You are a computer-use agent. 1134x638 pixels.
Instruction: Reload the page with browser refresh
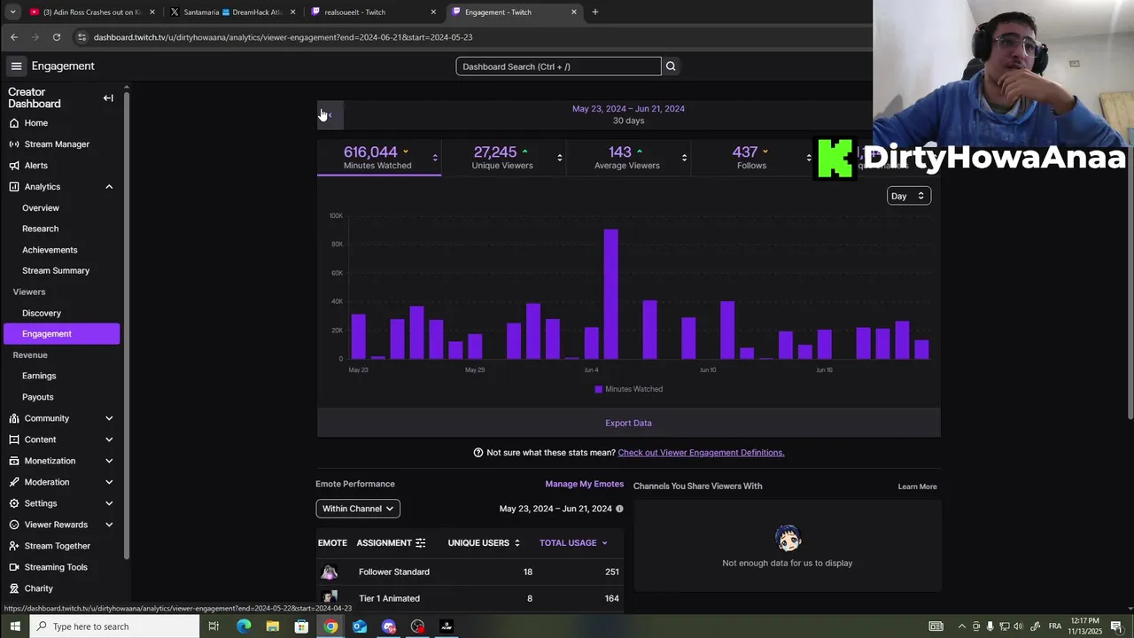click(57, 37)
